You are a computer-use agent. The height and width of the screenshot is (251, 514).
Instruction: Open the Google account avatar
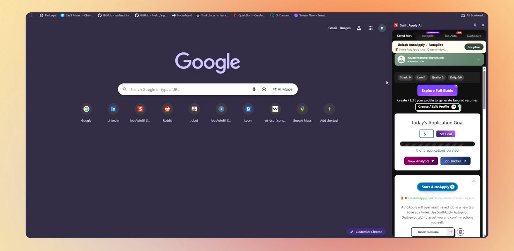(382, 28)
